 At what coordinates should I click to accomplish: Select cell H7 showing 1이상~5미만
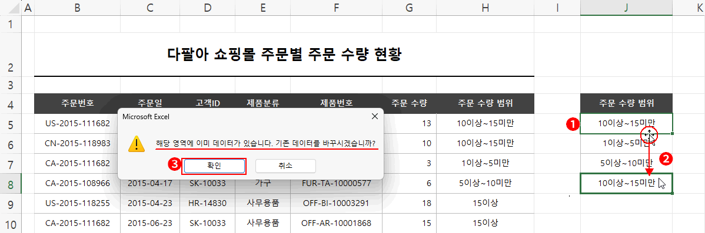click(x=485, y=163)
